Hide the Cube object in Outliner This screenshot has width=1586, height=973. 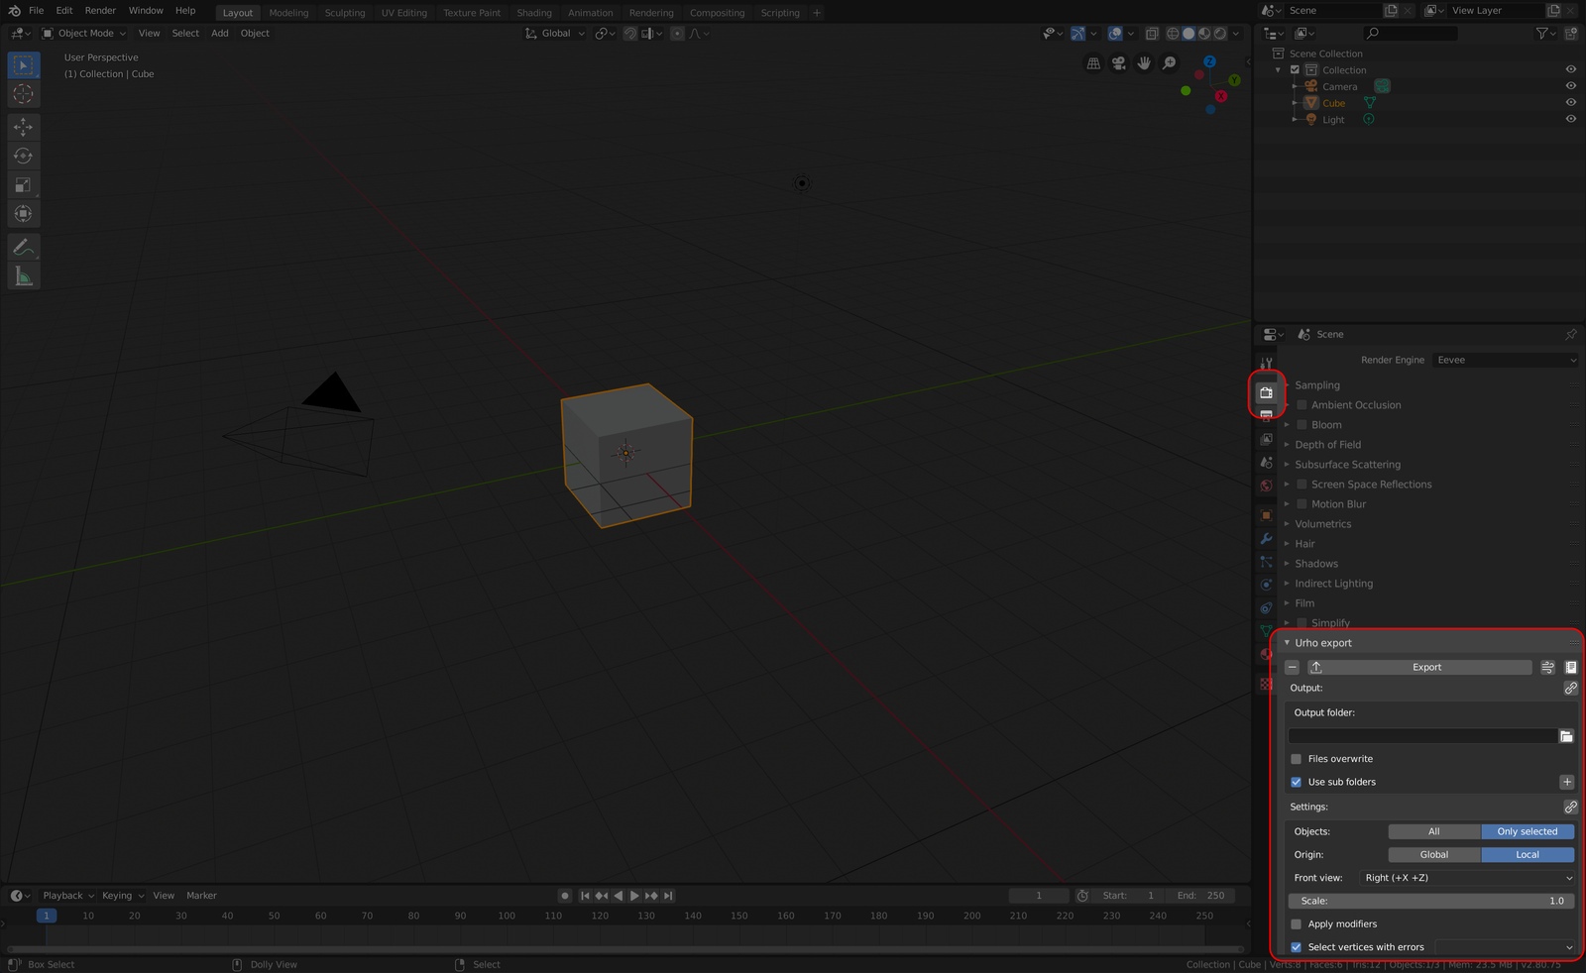[1571, 103]
